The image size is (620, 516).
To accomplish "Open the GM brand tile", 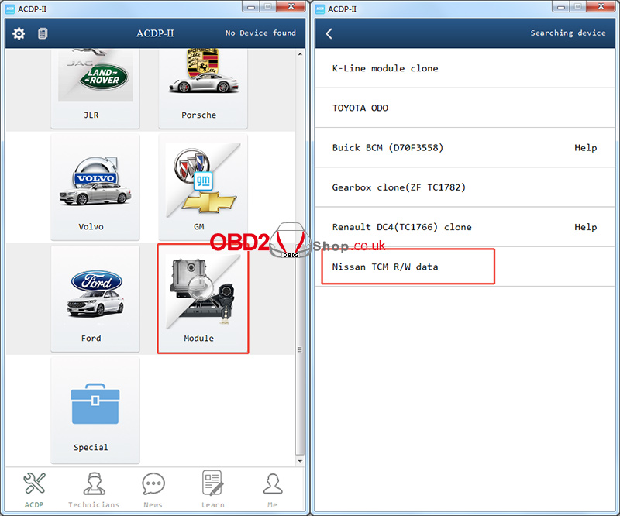I will tap(203, 187).
